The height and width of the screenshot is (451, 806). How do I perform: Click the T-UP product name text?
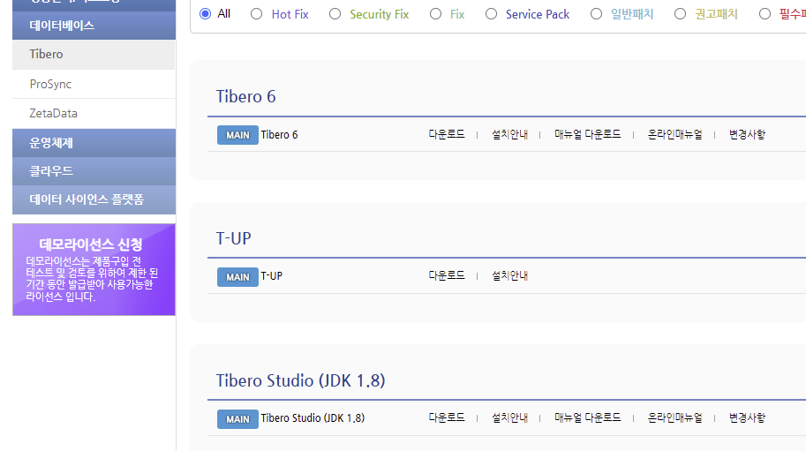[x=271, y=276]
